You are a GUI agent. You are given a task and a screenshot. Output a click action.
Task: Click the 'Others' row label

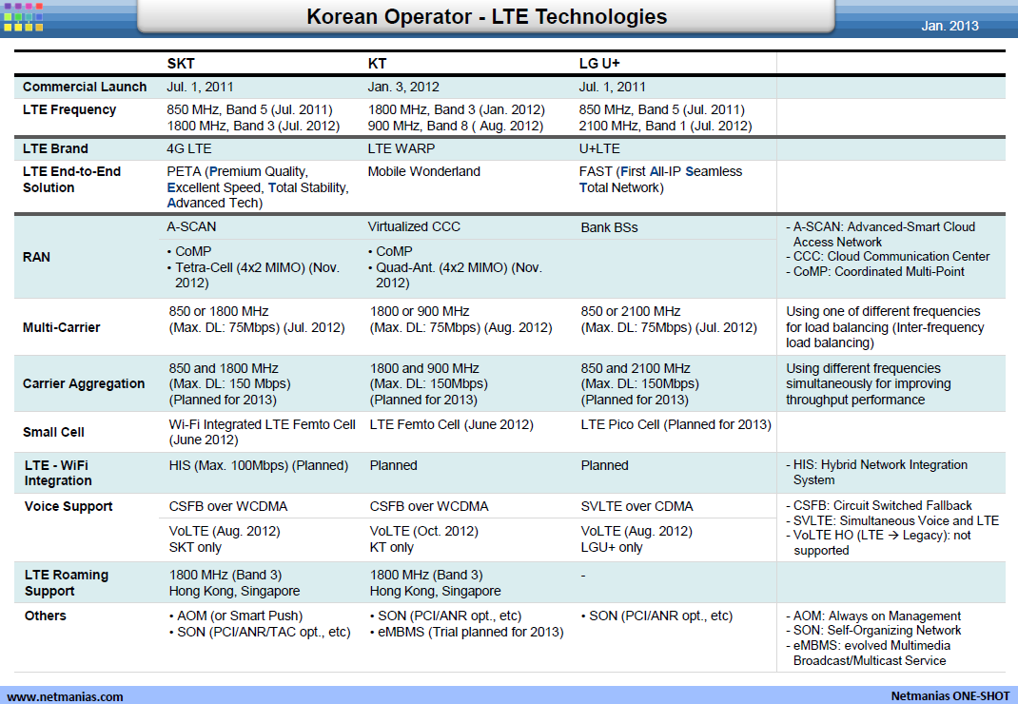point(46,616)
